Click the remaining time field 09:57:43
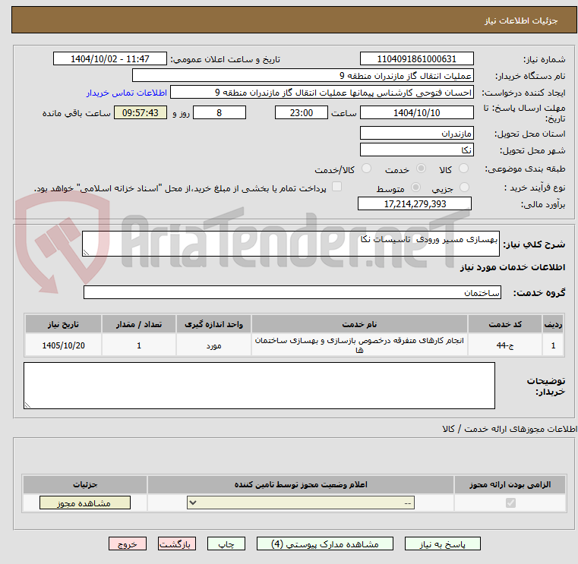This screenshot has width=578, height=564. point(140,113)
